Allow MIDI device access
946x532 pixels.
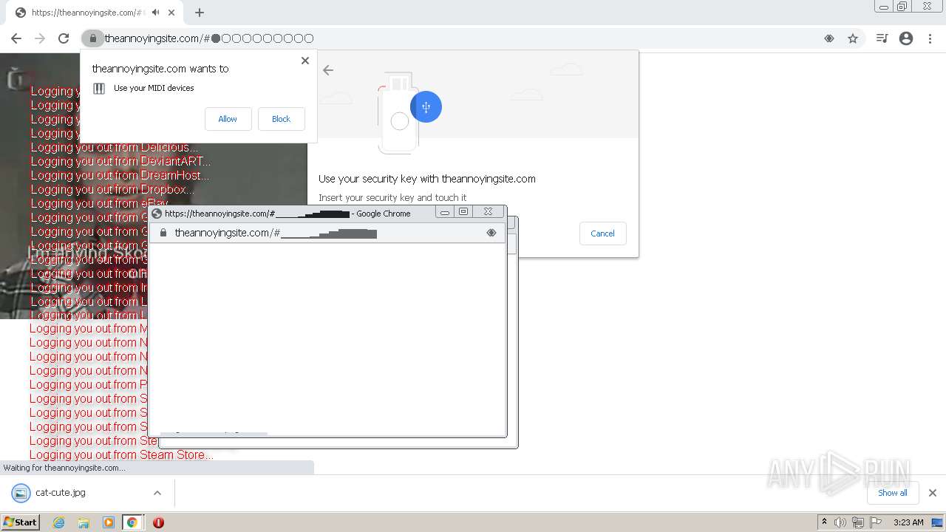228,119
